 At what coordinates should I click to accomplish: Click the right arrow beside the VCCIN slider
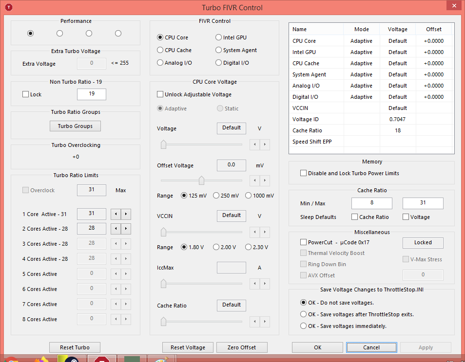265,232
